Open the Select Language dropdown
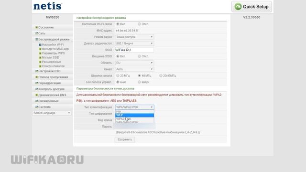 pyautogui.click(x=52, y=113)
